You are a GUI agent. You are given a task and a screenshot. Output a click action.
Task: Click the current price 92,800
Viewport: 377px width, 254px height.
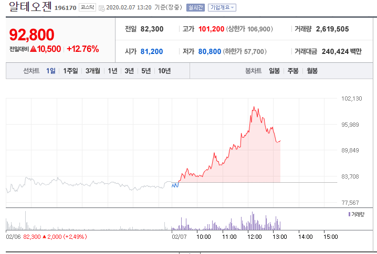coord(32,35)
